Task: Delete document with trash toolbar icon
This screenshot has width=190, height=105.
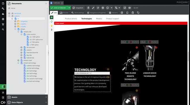Action: point(88,8)
